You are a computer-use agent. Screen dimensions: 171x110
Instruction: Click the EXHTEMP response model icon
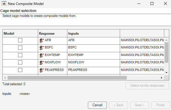[x=42, y=55]
